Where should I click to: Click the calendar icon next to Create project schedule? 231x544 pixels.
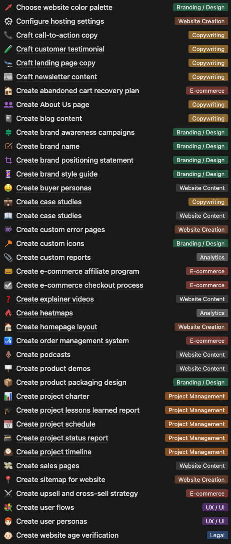pos(8,424)
